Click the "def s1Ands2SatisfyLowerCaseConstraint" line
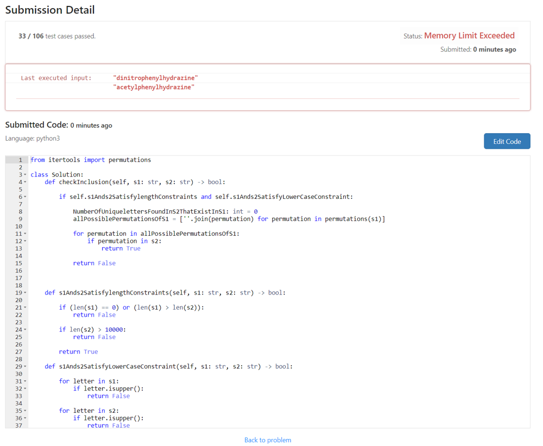The width and height of the screenshot is (543, 446). tap(169, 366)
